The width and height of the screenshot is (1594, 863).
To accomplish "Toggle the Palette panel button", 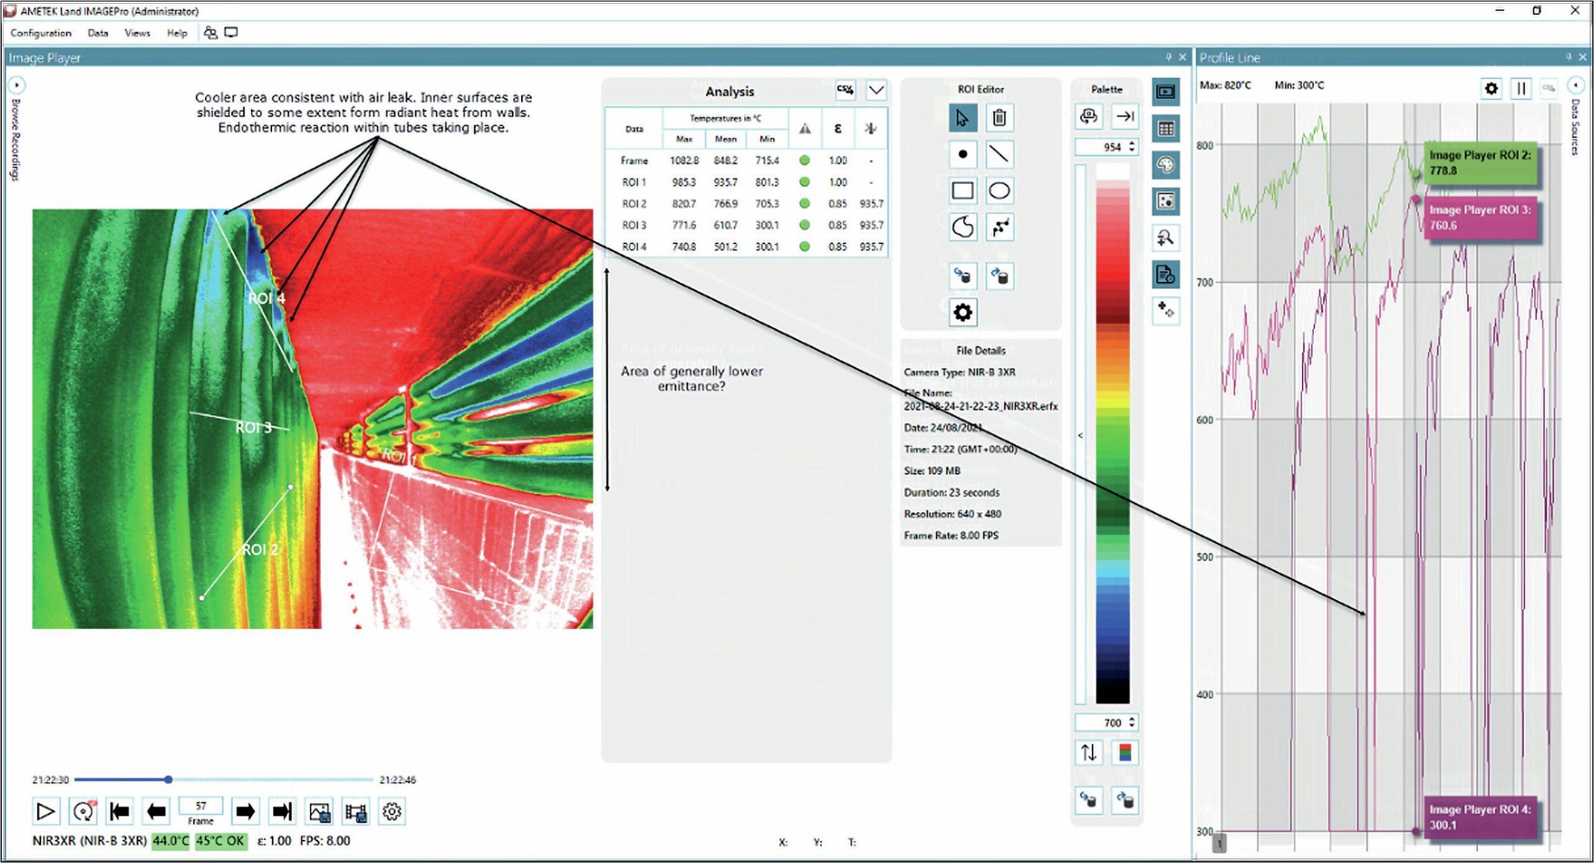I will point(1166,165).
